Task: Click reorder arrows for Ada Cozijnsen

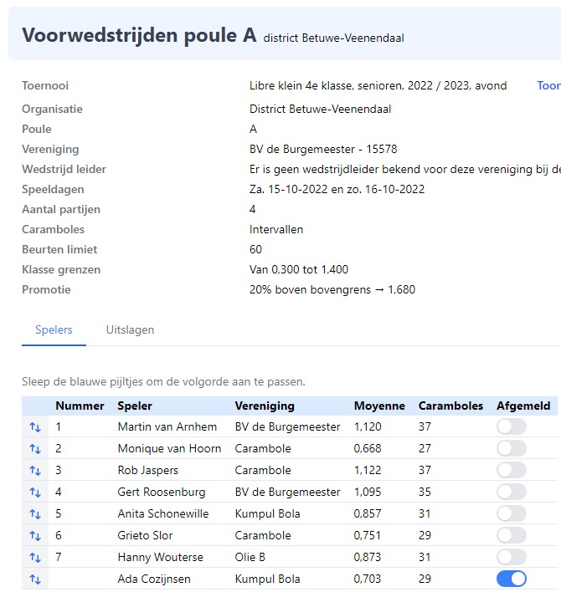Action: point(35,579)
